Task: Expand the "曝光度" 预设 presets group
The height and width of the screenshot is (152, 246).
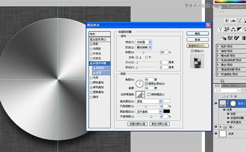Action: point(218,55)
